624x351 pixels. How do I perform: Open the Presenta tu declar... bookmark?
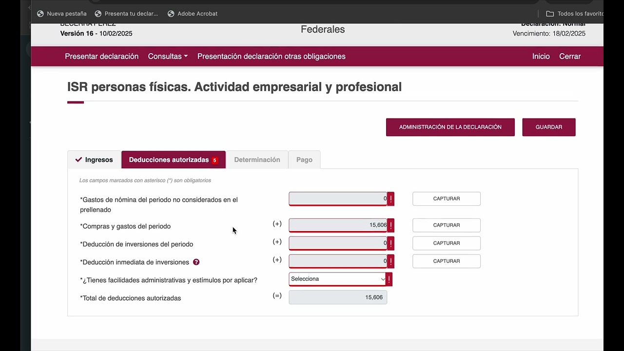click(x=126, y=14)
